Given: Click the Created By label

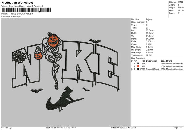Looking at the screenshot, I should (6, 128).
